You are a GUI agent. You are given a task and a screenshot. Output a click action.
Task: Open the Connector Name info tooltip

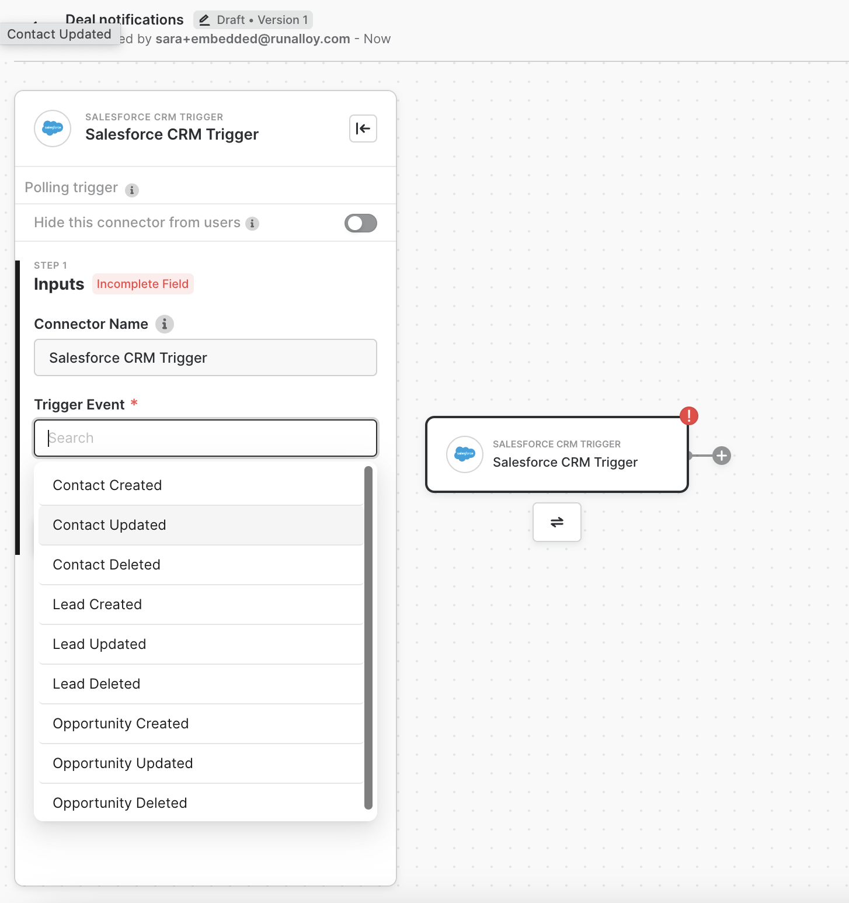165,324
